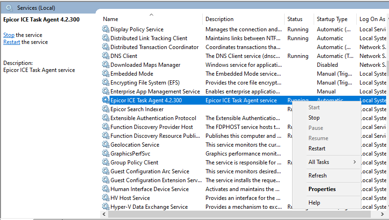The width and height of the screenshot is (389, 220).
Task: Select the HV Host Service name
Action: pyautogui.click(x=130, y=198)
